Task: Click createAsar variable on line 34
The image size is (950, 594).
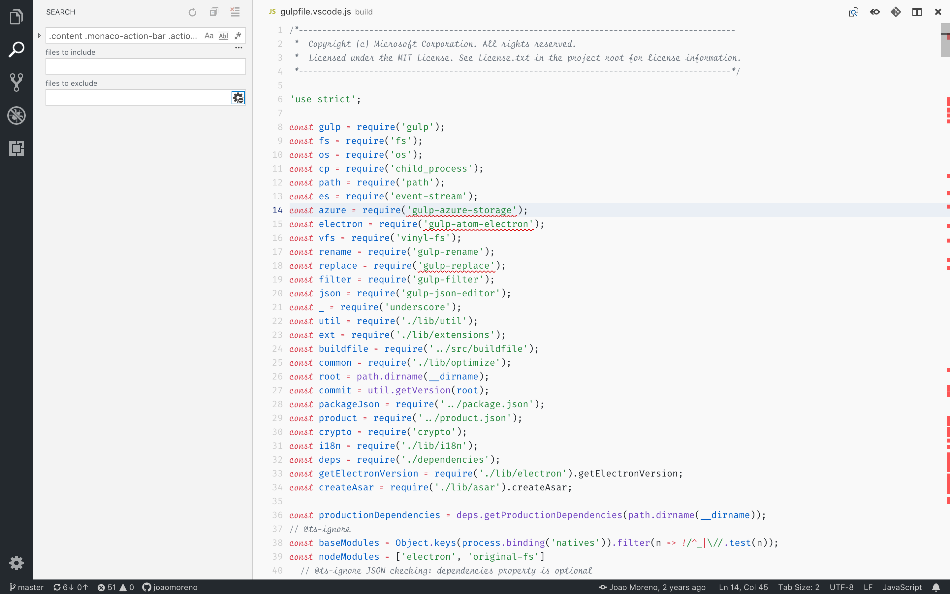Action: pyautogui.click(x=346, y=487)
